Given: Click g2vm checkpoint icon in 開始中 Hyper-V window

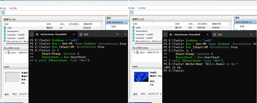Looking at the screenshot, I should [x=9, y=53].
